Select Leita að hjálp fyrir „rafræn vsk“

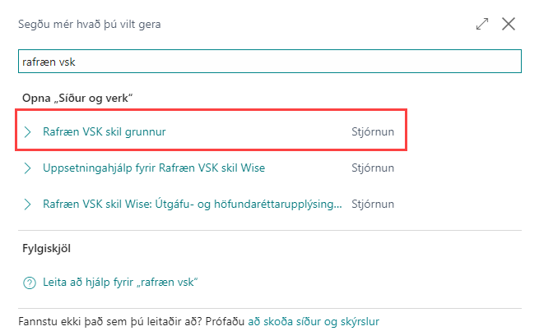click(121, 283)
